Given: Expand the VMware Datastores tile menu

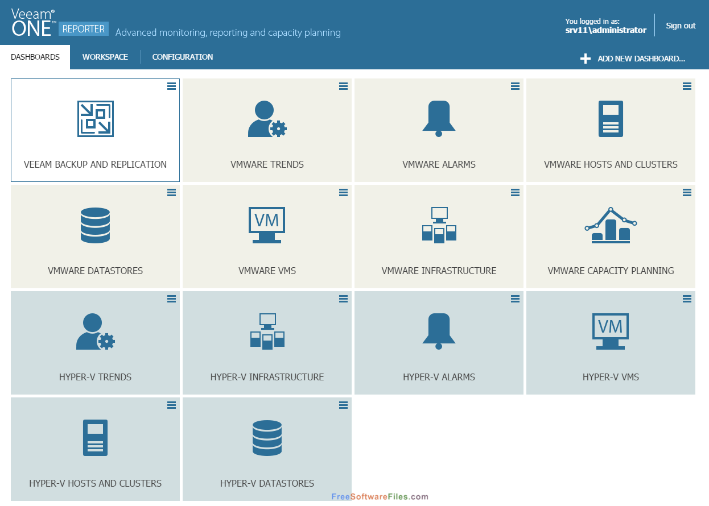Looking at the screenshot, I should click(171, 192).
